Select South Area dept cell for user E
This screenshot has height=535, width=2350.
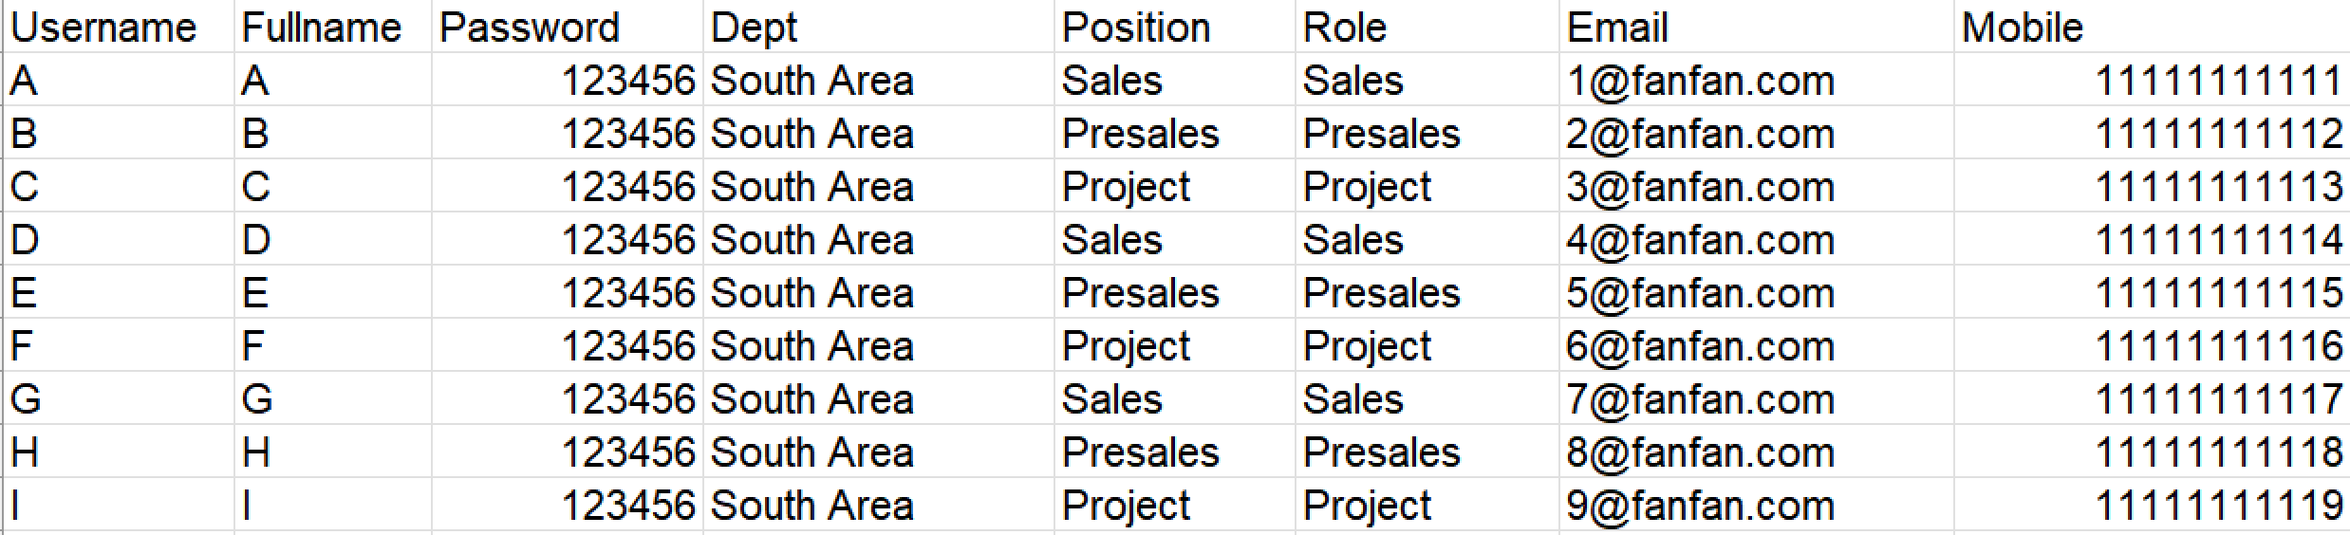pos(811,293)
